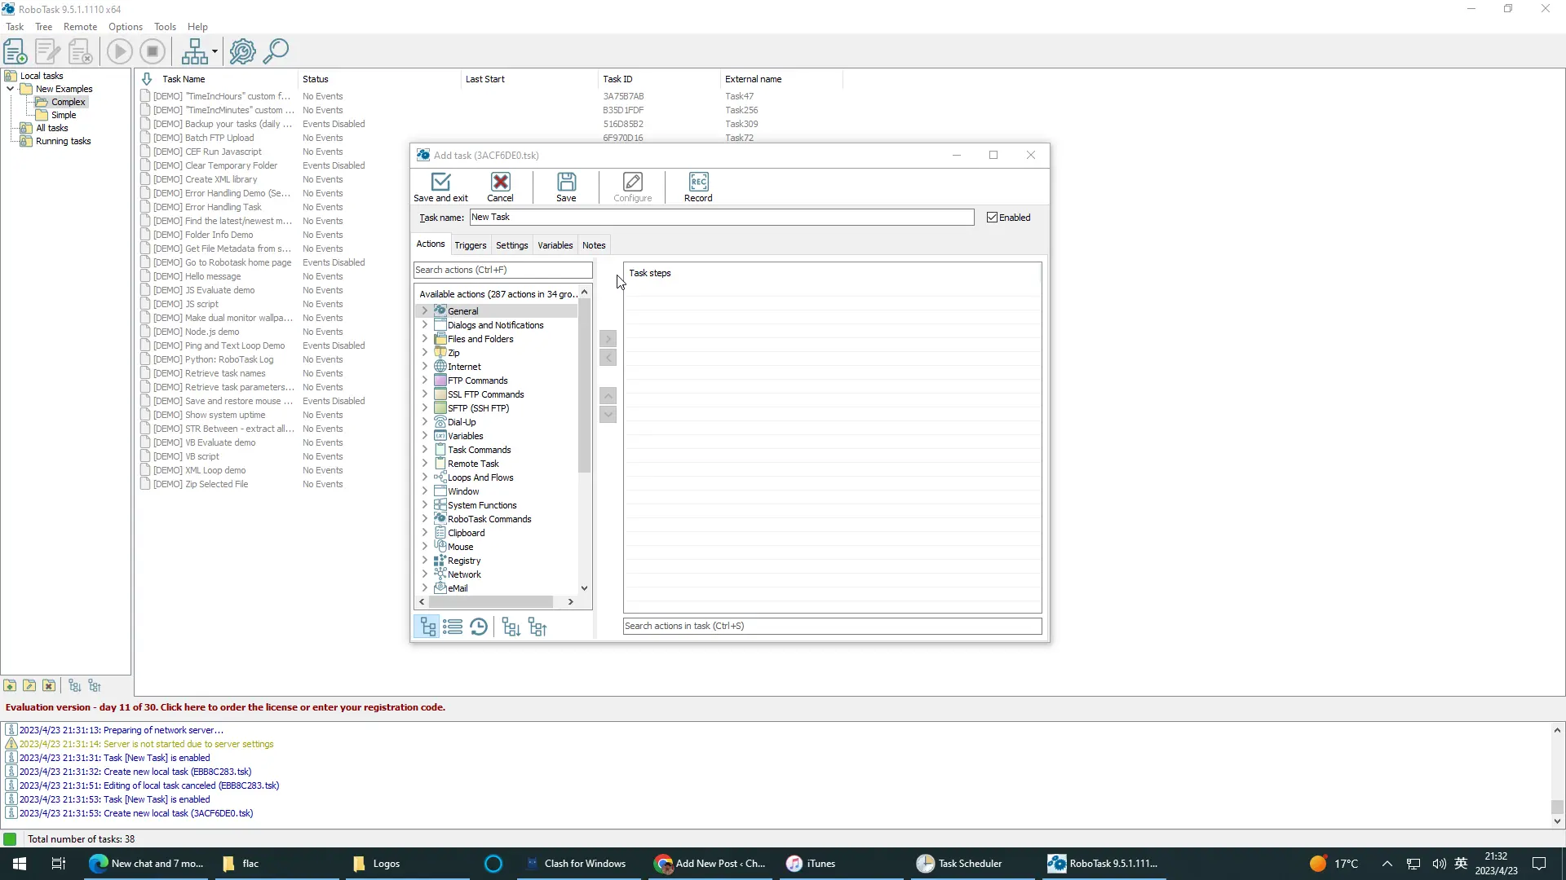Switch actions panel to list view icon
Image resolution: width=1566 pixels, height=880 pixels.
click(x=453, y=627)
